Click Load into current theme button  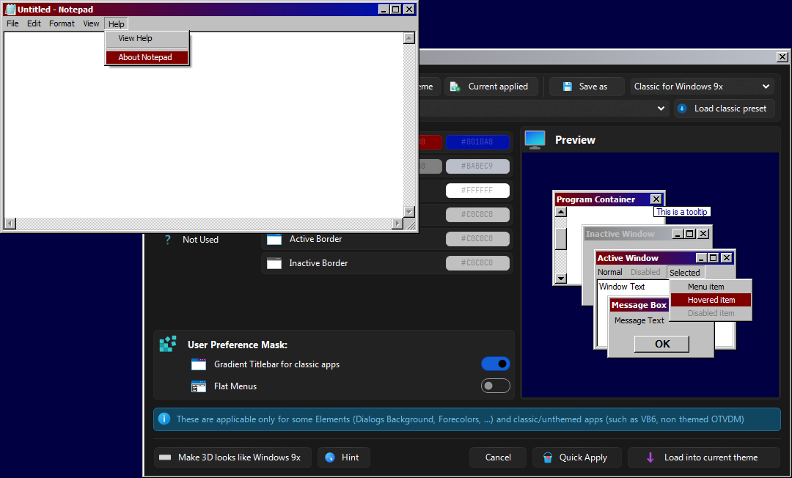(703, 457)
